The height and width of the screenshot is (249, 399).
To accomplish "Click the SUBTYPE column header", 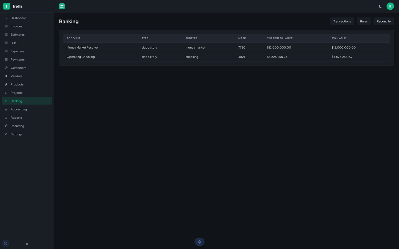I will pos(191,38).
